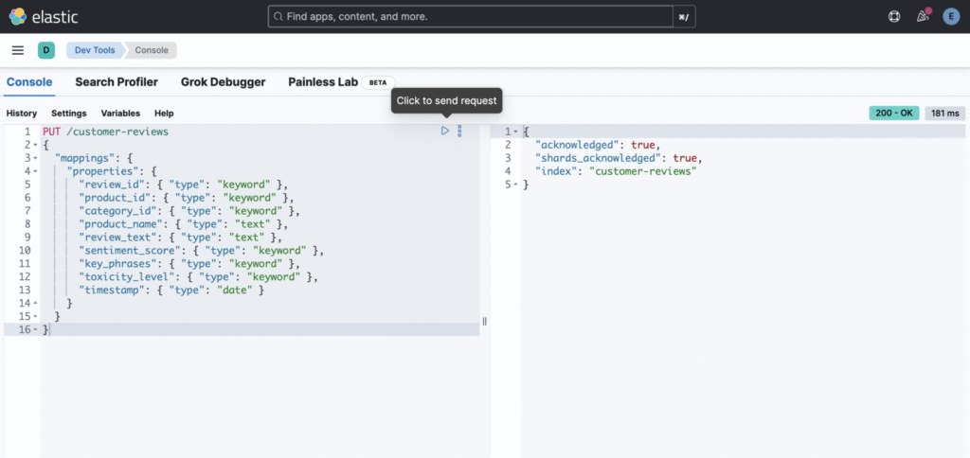The width and height of the screenshot is (970, 458).
Task: Collapse the response JSON fold on line 1
Action: click(515, 132)
